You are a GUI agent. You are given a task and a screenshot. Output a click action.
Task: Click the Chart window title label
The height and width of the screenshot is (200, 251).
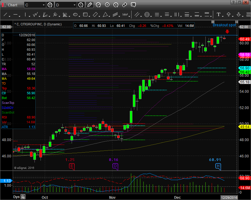(x=12, y=5)
